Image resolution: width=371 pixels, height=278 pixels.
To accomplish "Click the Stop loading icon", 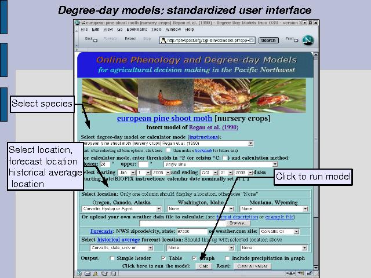I will 147,39.
